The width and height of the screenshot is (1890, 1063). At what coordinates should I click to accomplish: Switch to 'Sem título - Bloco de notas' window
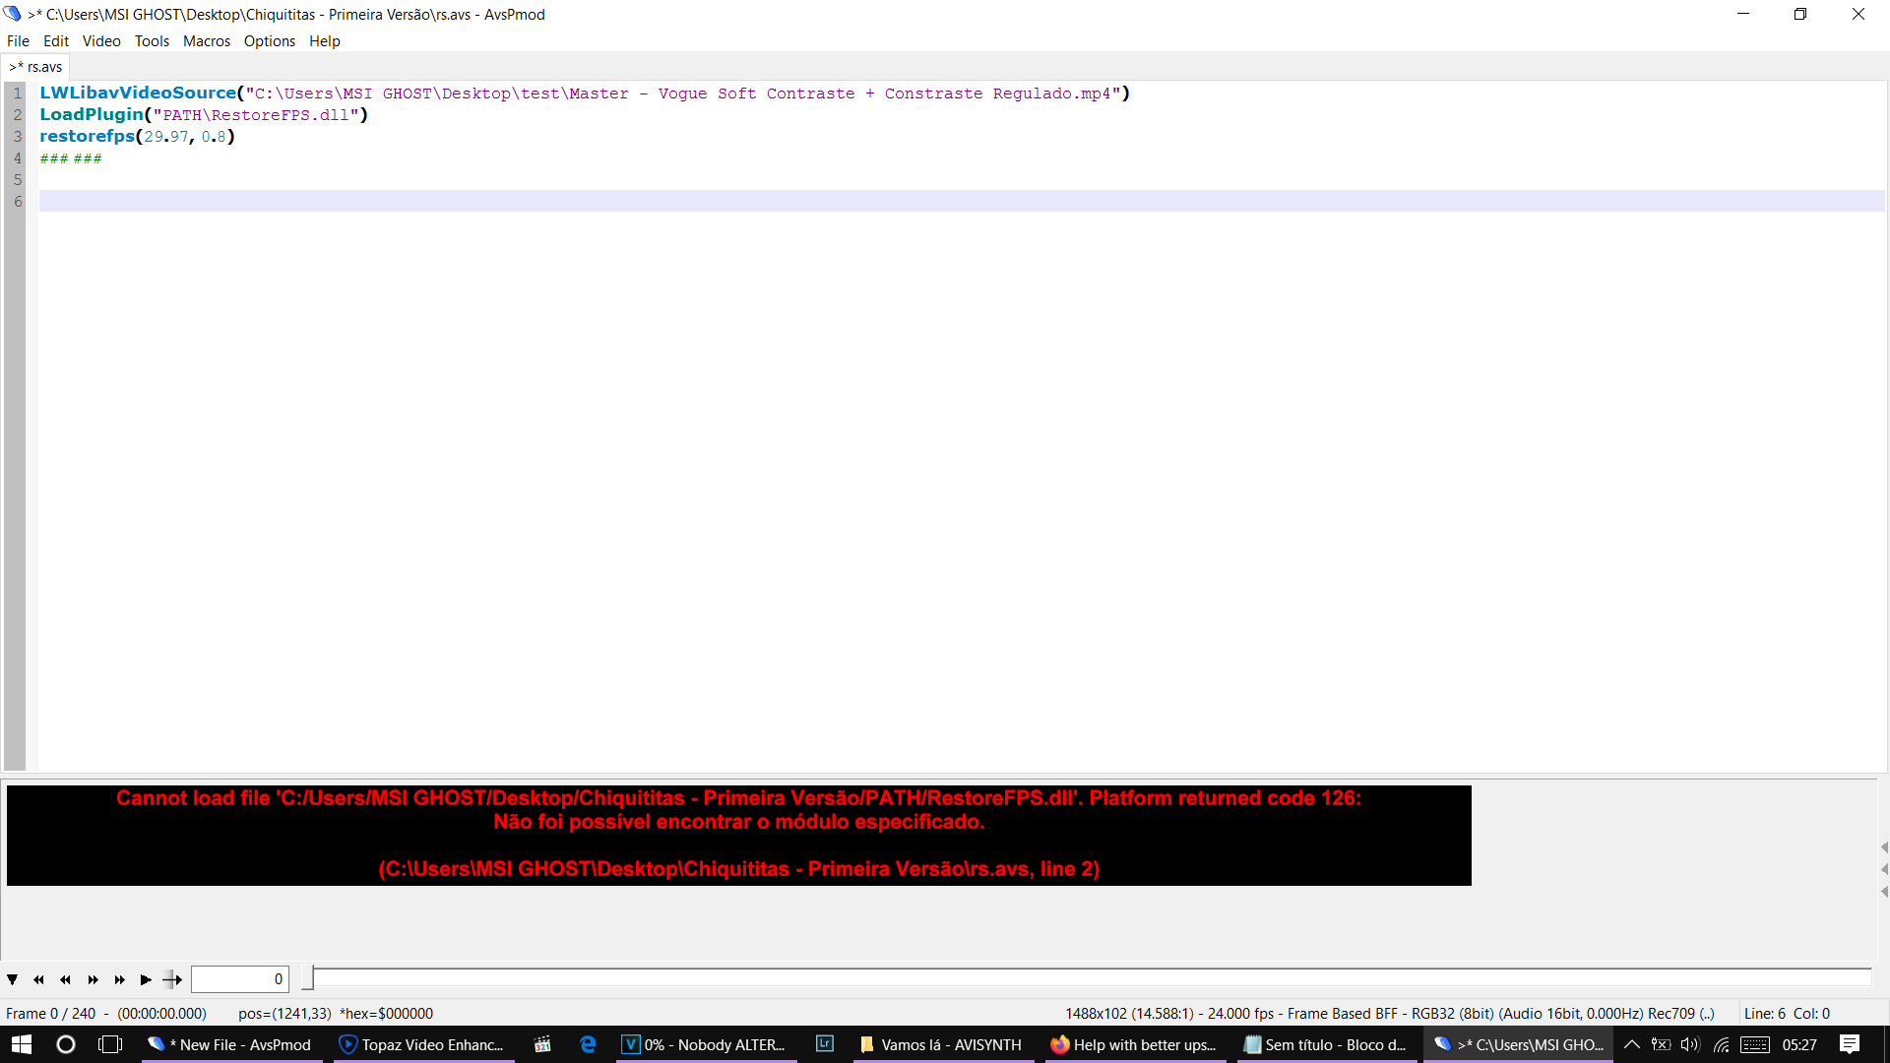[x=1327, y=1044]
